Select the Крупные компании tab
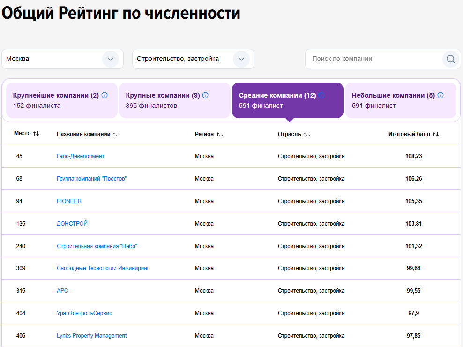Image resolution: width=463 pixels, height=347 pixels. coord(174,100)
